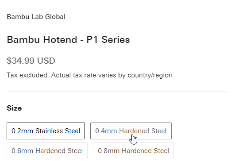Click the 'USD' currency label
This screenshot has width=238, height=165.
tap(46, 61)
